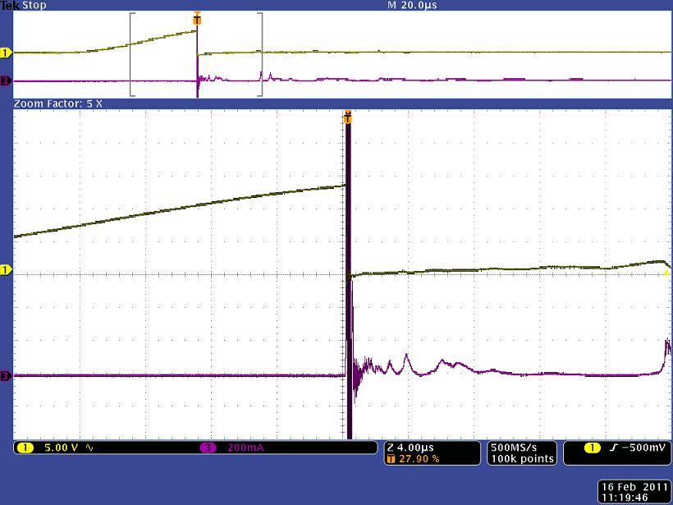Click the M 20.0µs timebase readout
Viewport: 673px width, 505px height.
click(x=412, y=5)
